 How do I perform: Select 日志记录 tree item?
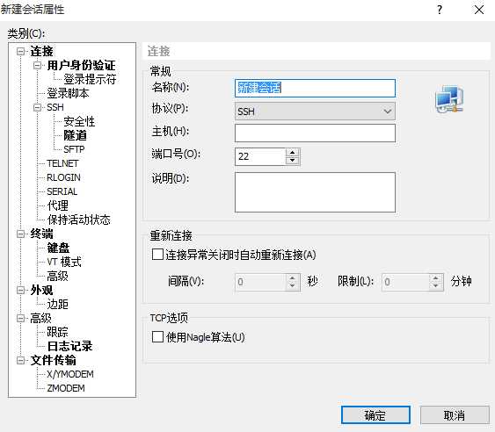click(69, 346)
